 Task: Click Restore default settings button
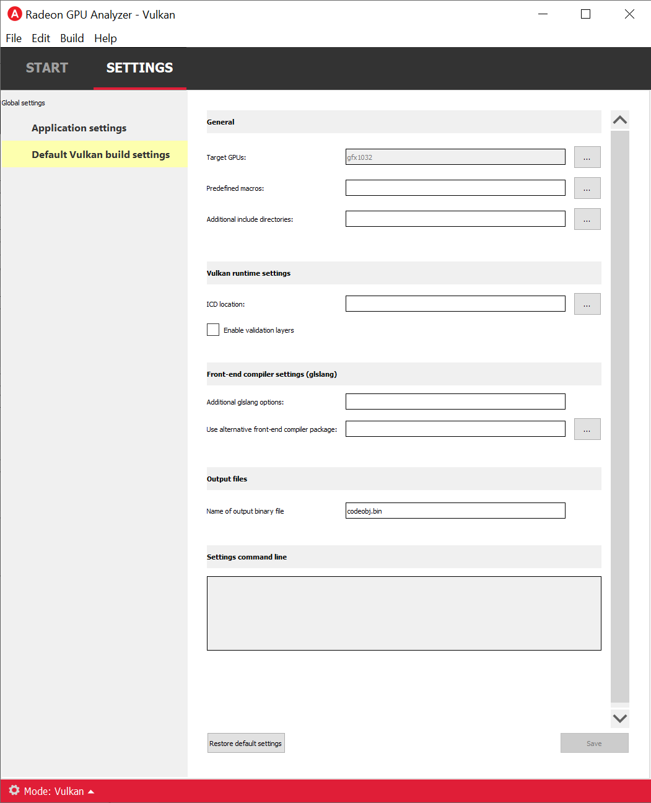246,744
